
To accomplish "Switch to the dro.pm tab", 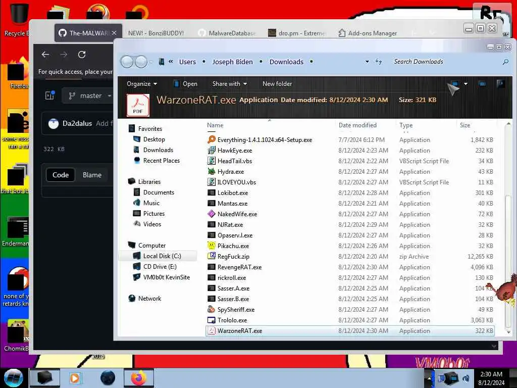I will (x=297, y=33).
